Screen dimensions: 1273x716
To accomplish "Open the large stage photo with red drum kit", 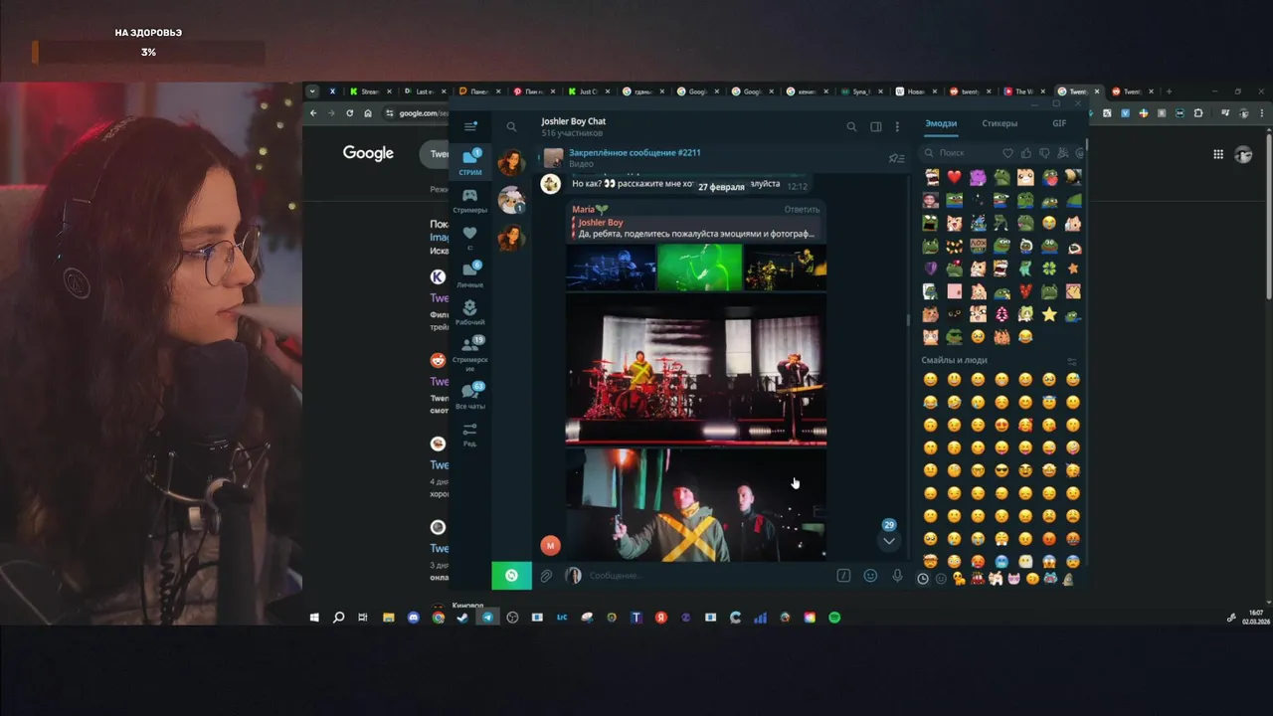I will (x=696, y=368).
